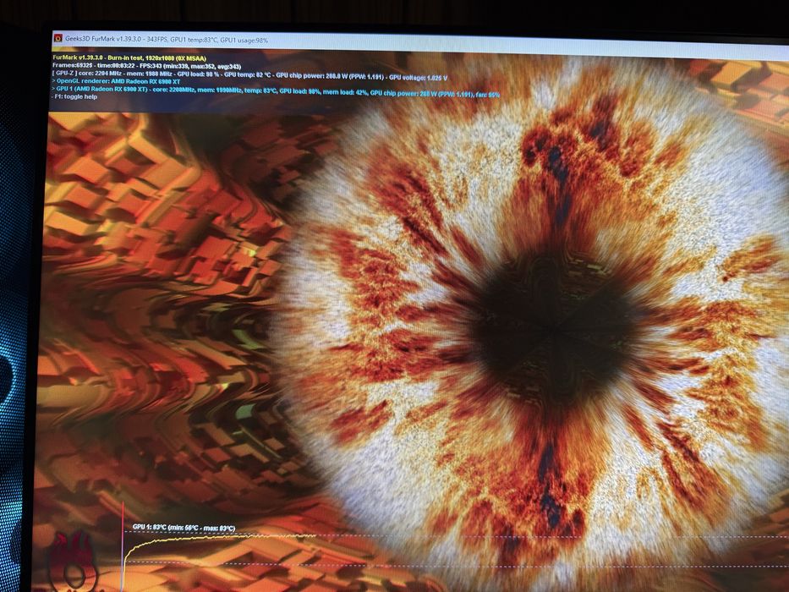Click the 'Frames:69325 - time:00:03:22' stats line

146,66
